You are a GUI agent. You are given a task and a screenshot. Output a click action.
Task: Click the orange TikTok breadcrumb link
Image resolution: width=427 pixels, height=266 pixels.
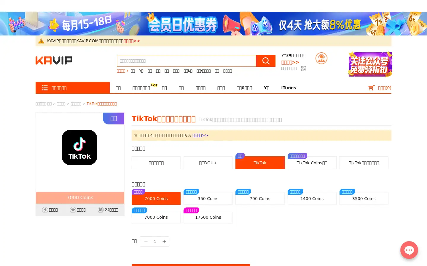(x=101, y=104)
